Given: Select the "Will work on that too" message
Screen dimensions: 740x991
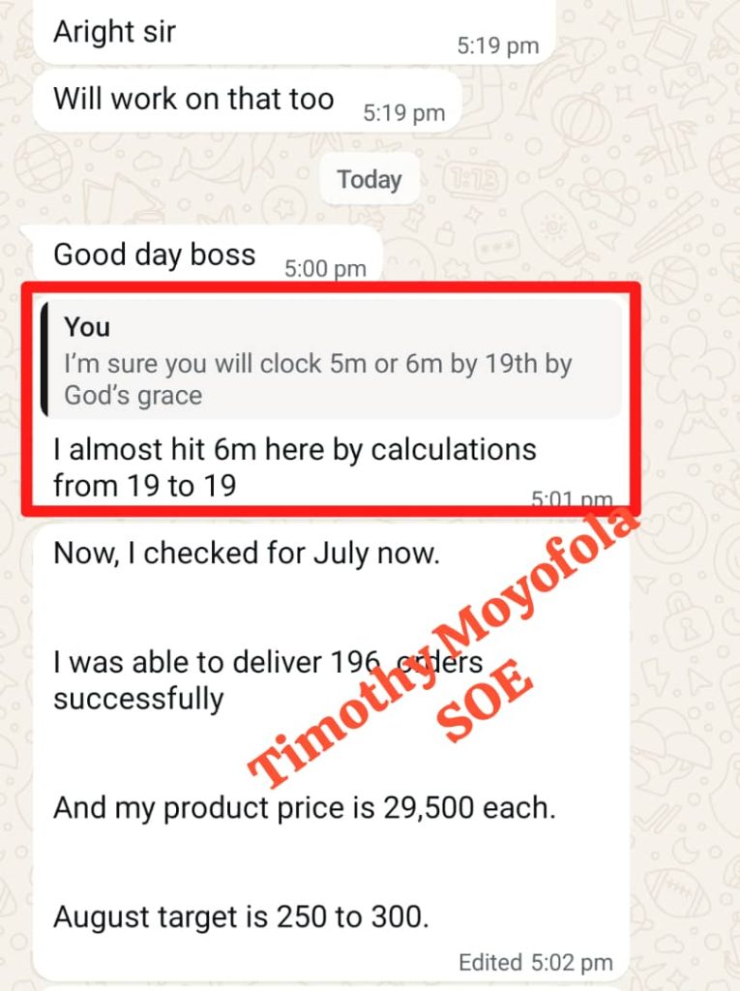Looking at the screenshot, I should click(248, 101).
